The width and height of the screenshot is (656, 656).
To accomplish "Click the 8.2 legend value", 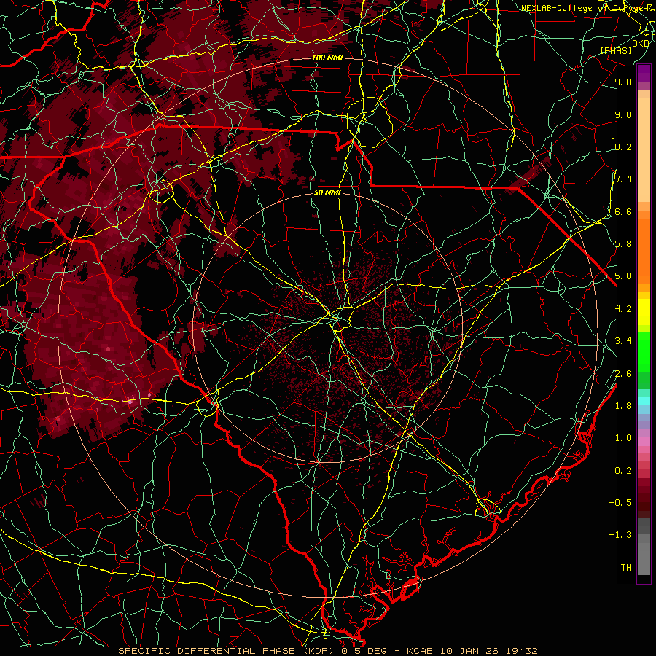I will click(623, 147).
